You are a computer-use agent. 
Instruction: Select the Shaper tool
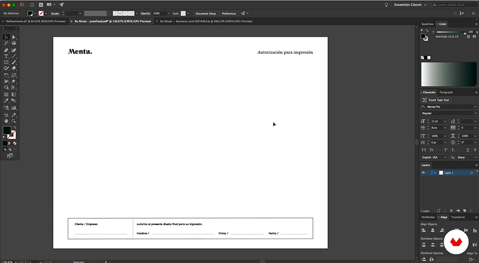coord(6,68)
